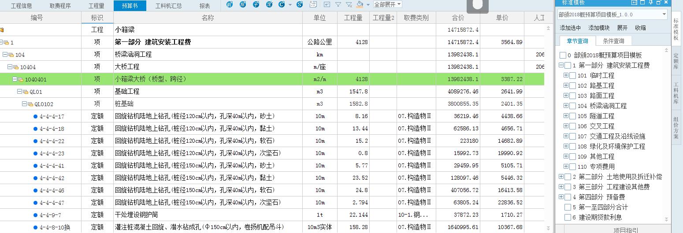Viewport: 683px width, 233px height.
Task: Expand the 110 专项费用 node
Action: pyautogui.click(x=566, y=166)
